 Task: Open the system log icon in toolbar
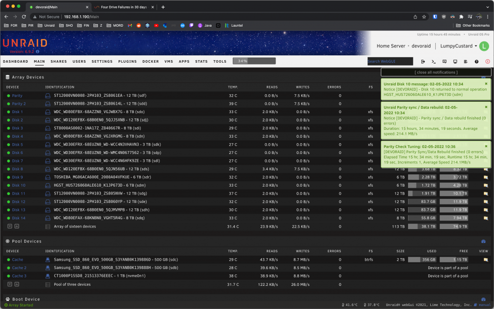point(466,62)
